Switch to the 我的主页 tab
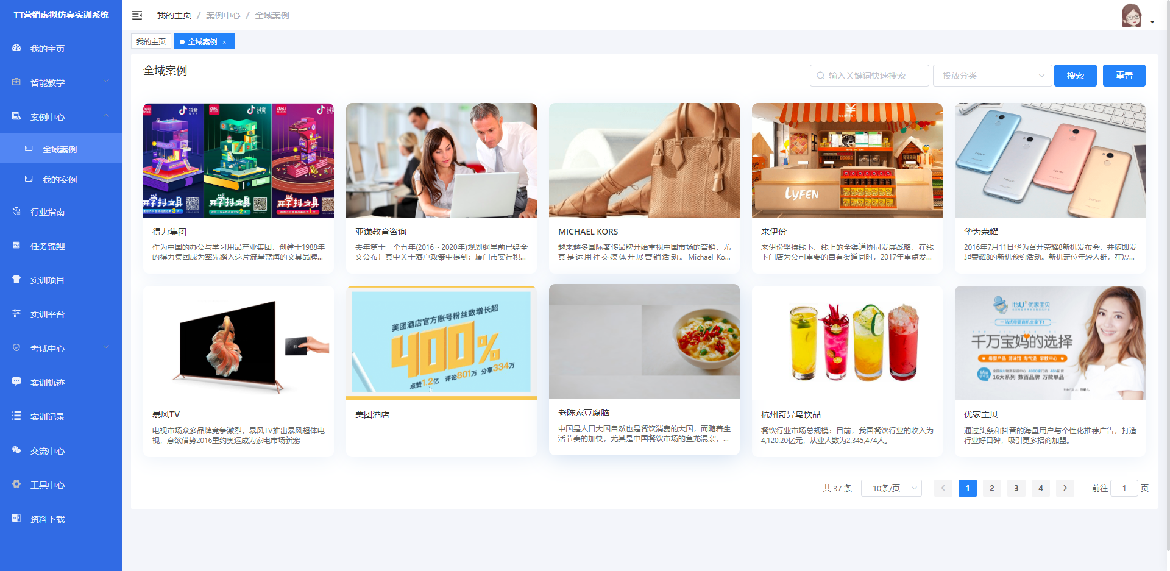 coord(151,41)
